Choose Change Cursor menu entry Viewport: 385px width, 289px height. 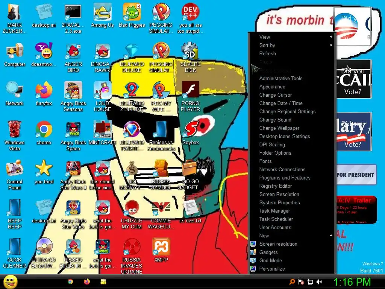[x=292, y=95]
